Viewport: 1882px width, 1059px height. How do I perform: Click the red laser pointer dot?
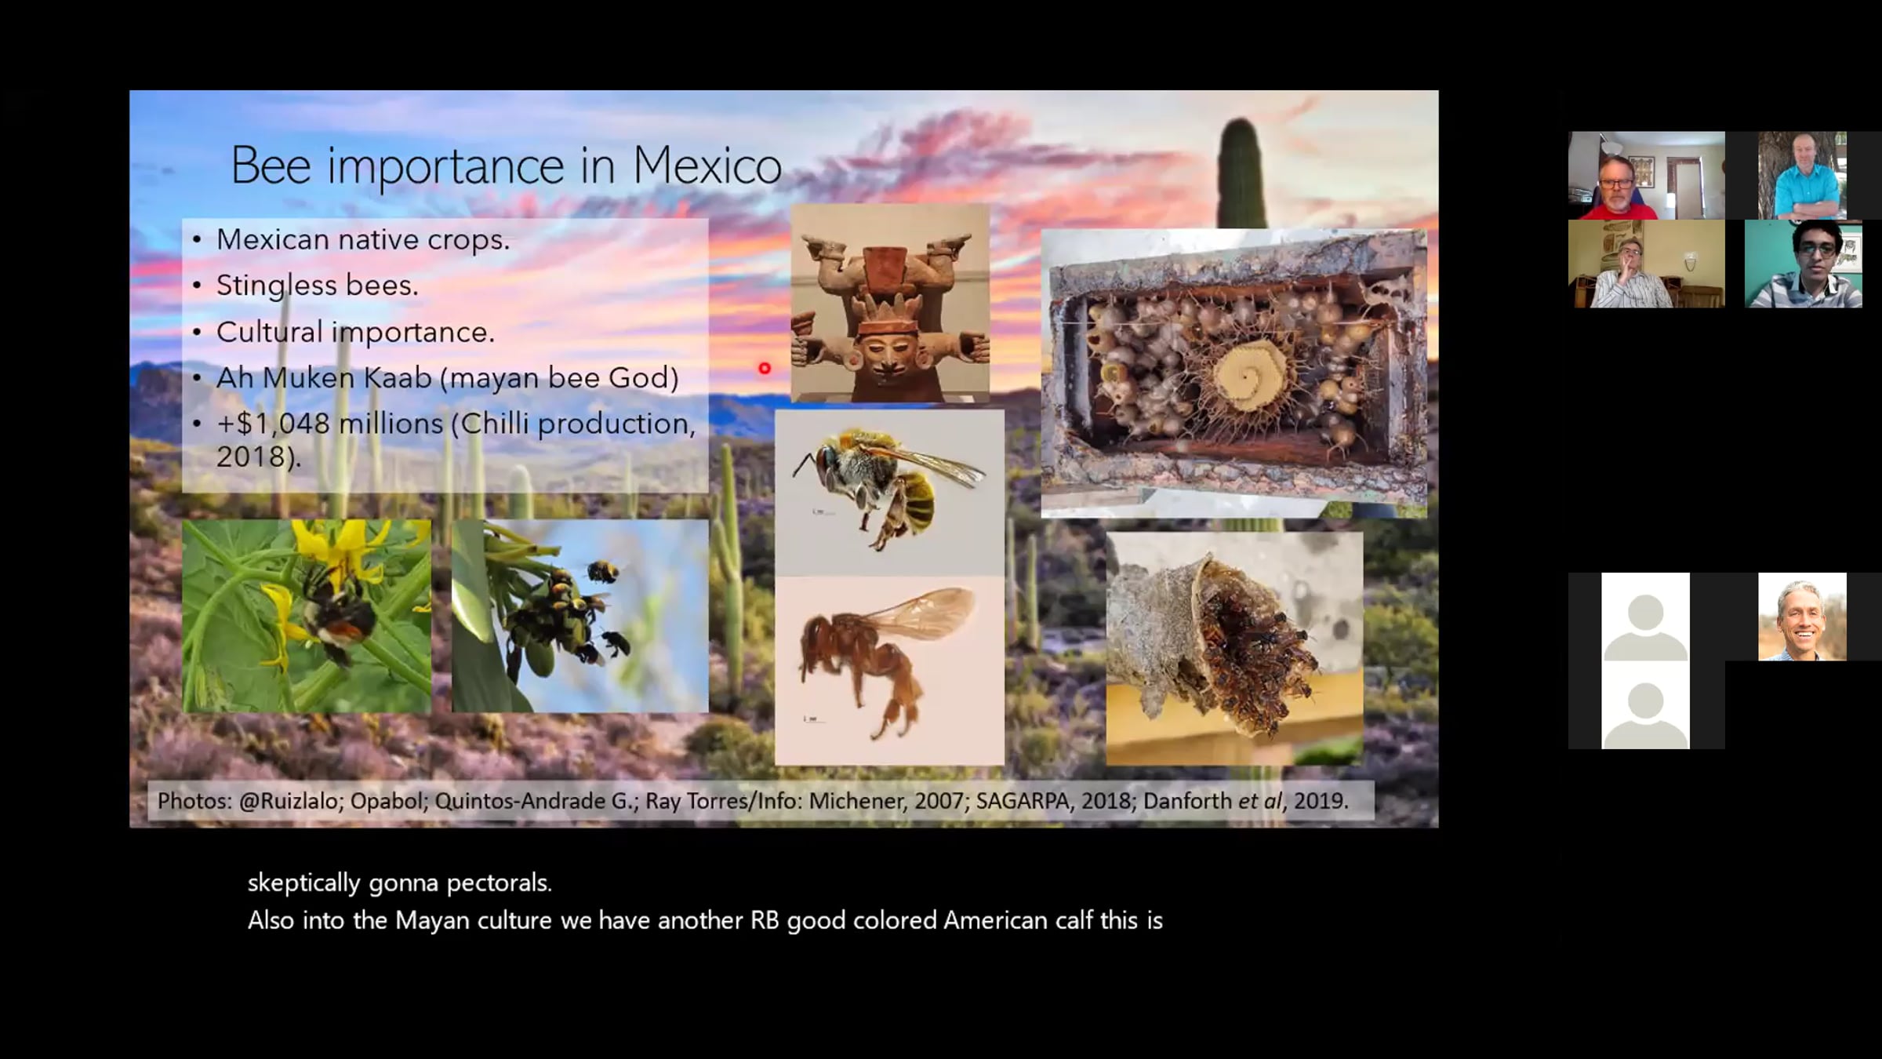click(765, 368)
